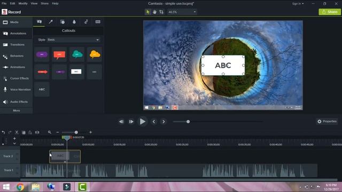Select the purple speech bubble callout
342x192 pixels.
(42, 54)
